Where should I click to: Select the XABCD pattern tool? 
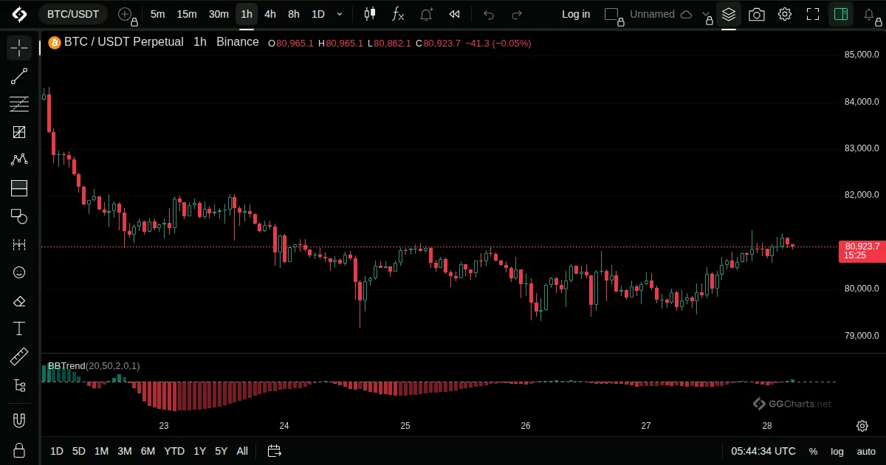[x=19, y=159]
